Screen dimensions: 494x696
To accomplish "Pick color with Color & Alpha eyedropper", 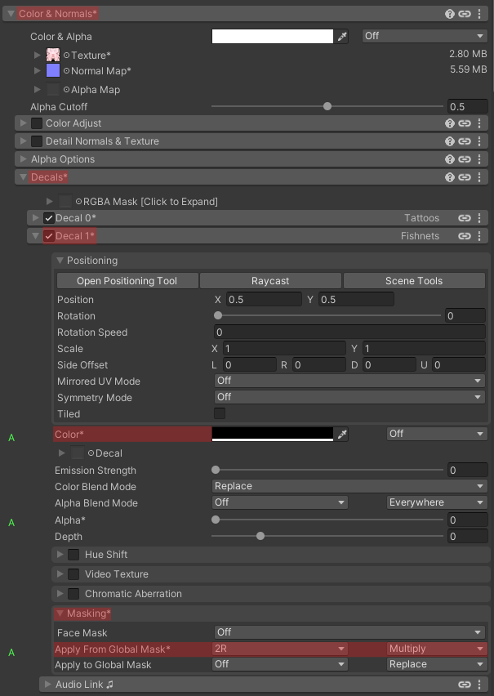I will point(343,37).
